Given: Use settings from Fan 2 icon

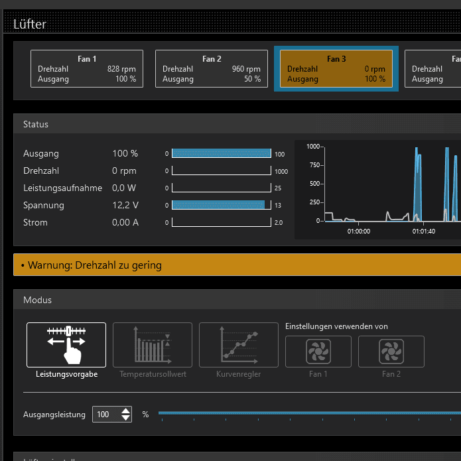Looking at the screenshot, I should pos(391,352).
